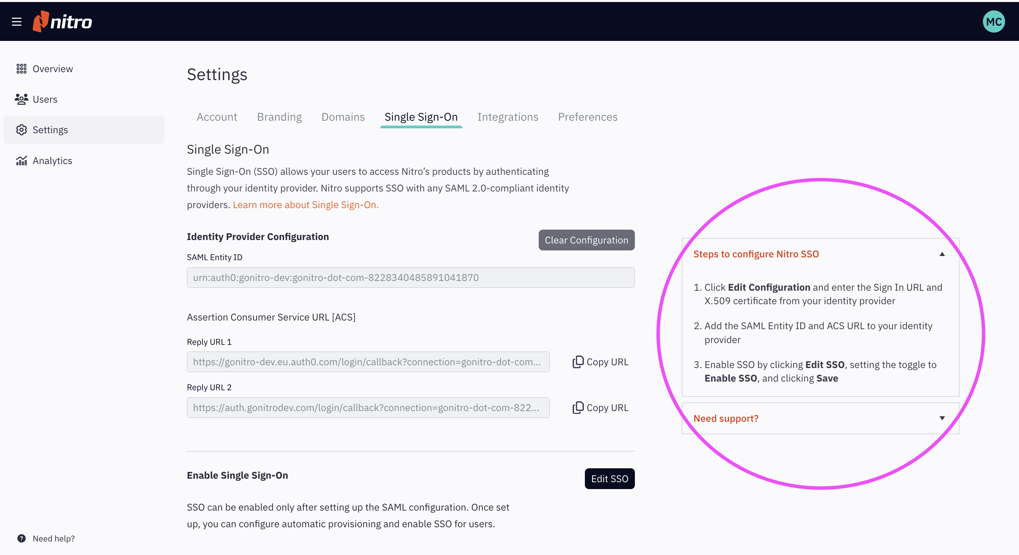Click the Need help question mark icon
1019x555 pixels.
[22, 538]
